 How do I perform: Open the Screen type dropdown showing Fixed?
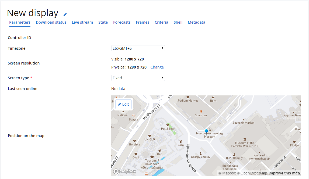tap(138, 78)
